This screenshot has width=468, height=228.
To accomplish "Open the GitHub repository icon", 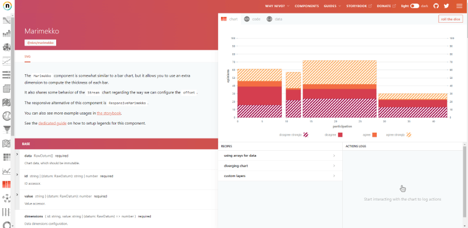I will 436,6.
